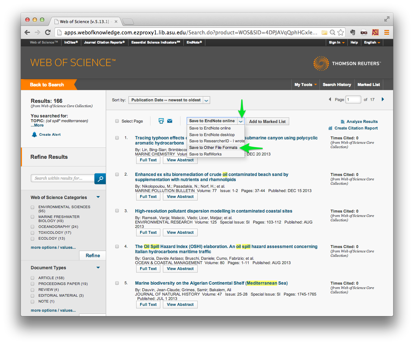Image resolution: width=414 pixels, height=345 pixels.
Task: Open the Create Citation Report link
Action: (356, 128)
